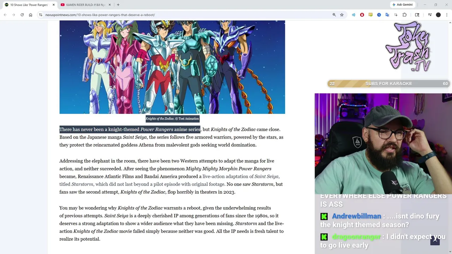Screen dimensions: 452x254
Task: Open the screen capture selection extension
Action: 396,15
